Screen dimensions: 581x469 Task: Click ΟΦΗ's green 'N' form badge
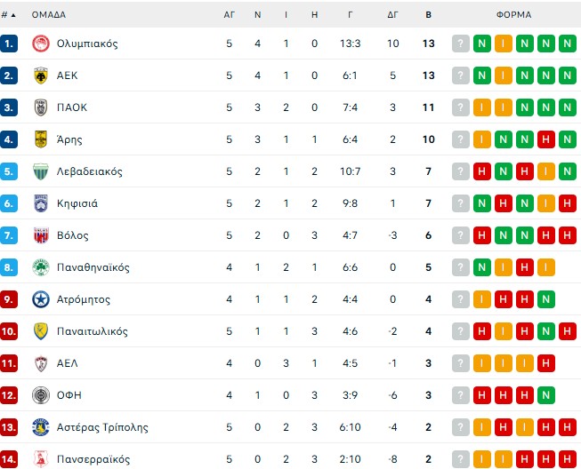click(x=545, y=395)
